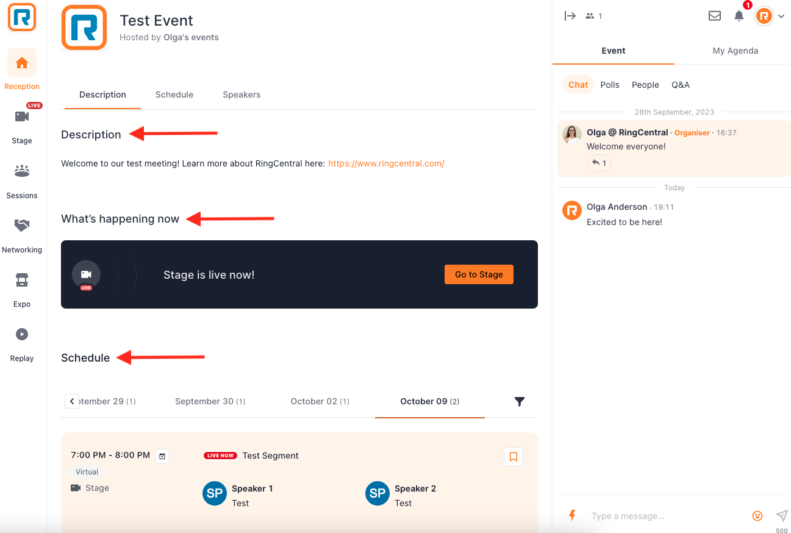Open replies on Olga's welcome message

point(600,163)
